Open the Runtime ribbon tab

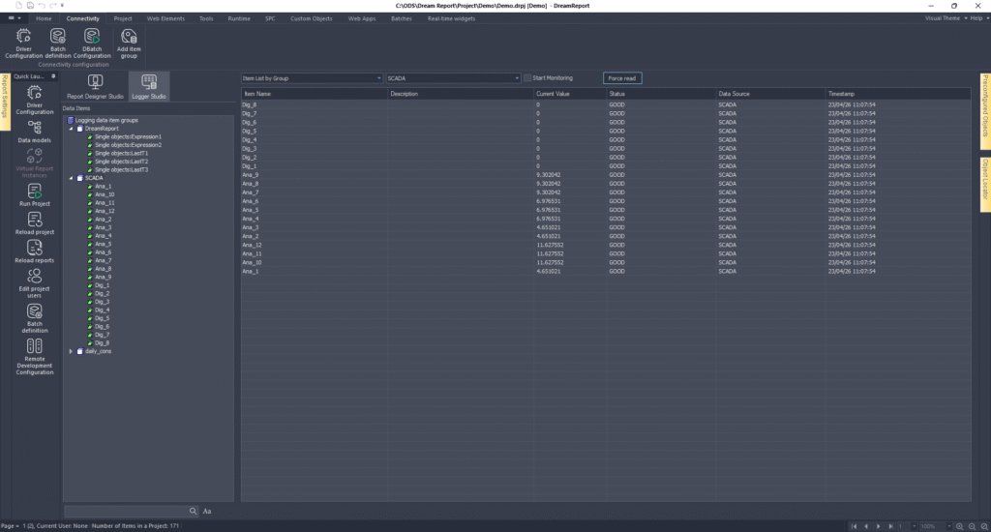tap(239, 18)
